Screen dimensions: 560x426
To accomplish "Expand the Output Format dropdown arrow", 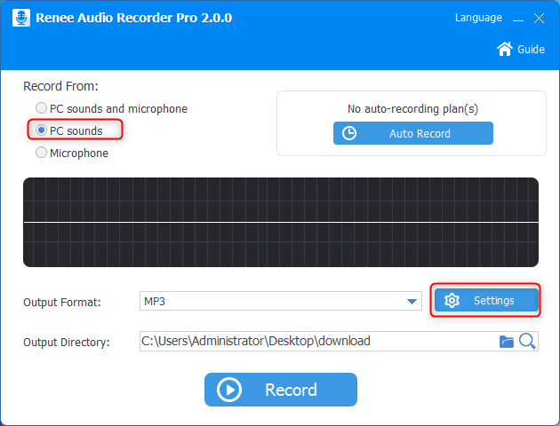I will [x=412, y=302].
